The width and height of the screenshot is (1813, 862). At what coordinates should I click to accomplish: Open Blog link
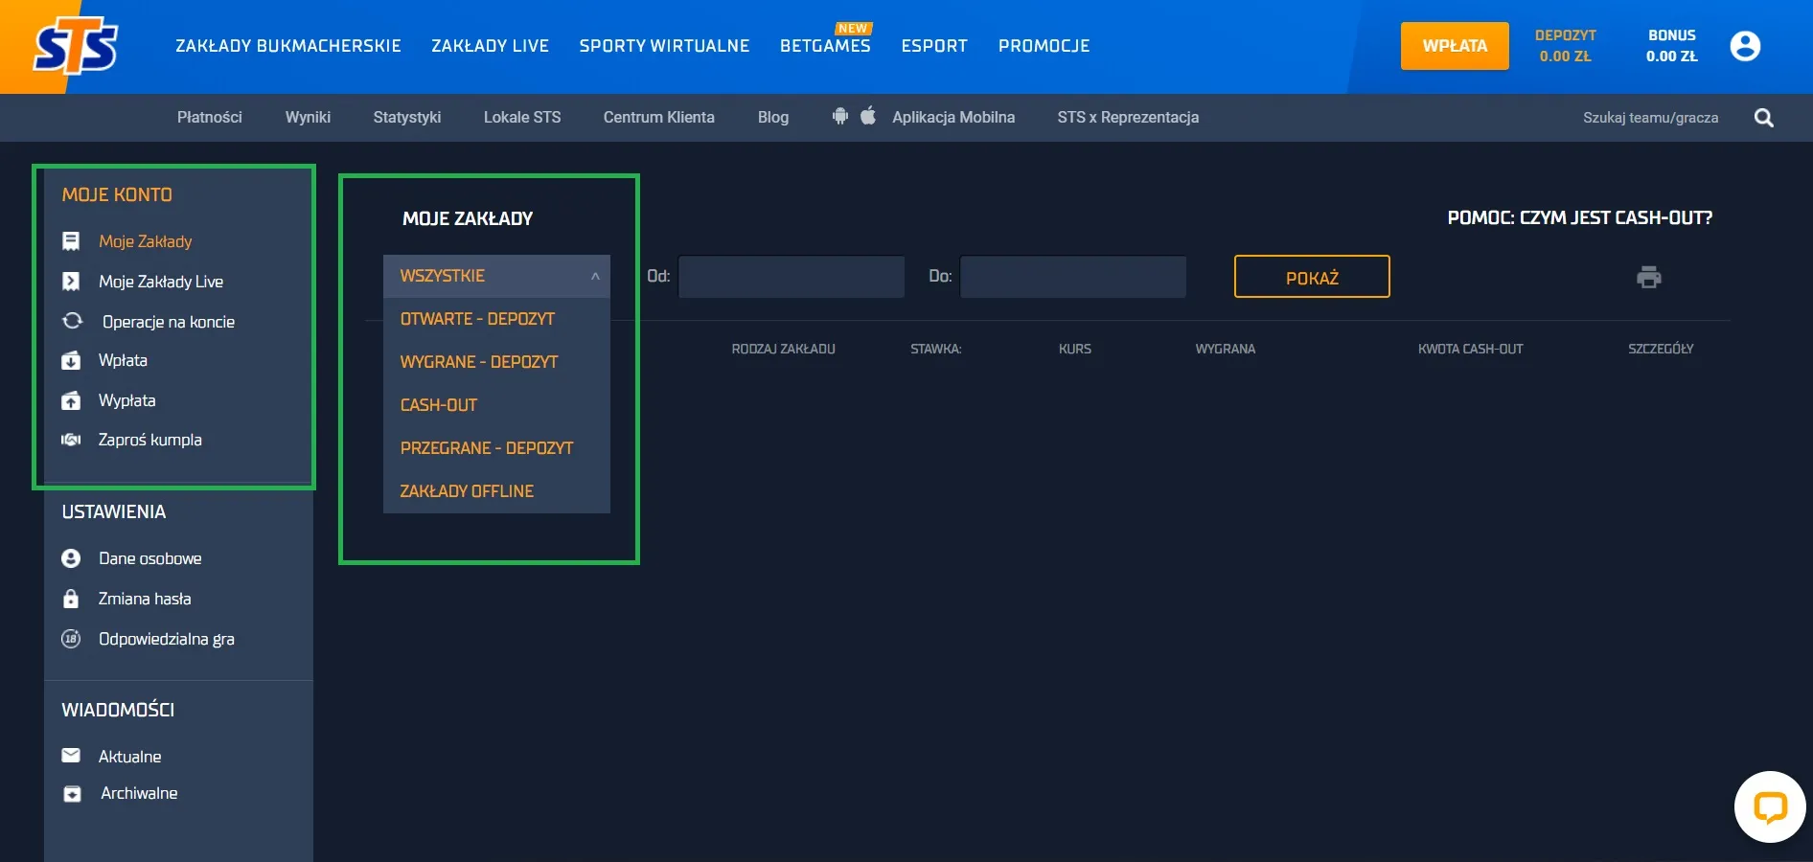pyautogui.click(x=773, y=117)
